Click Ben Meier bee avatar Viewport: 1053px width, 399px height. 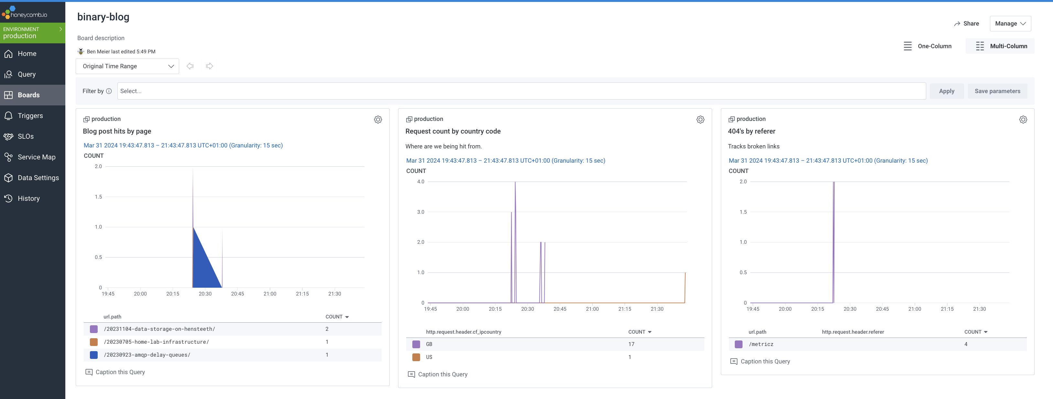[x=81, y=51]
